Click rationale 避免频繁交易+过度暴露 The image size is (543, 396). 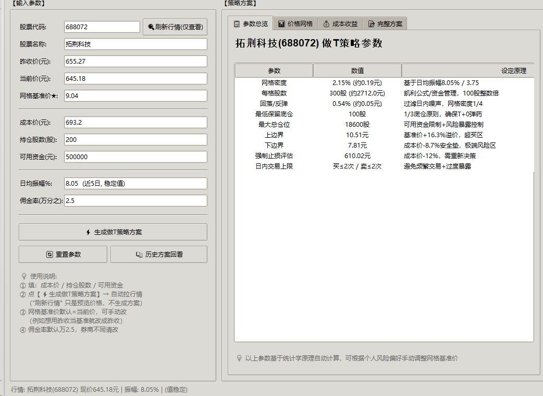click(437, 166)
